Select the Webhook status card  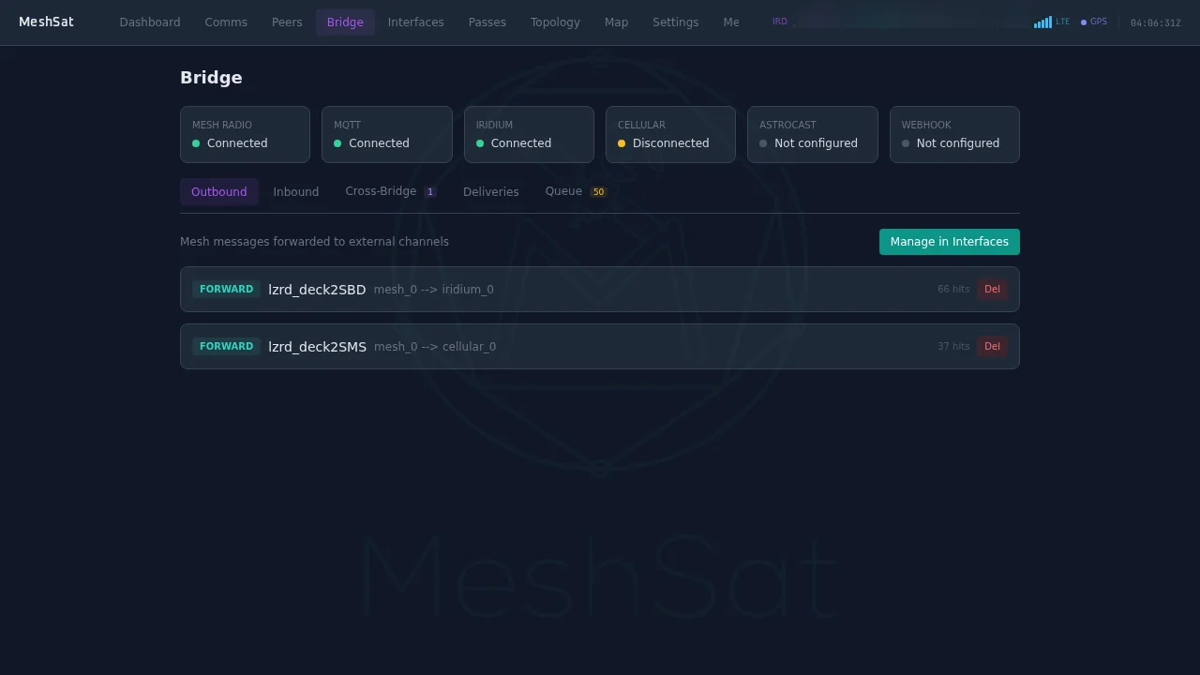pyautogui.click(x=954, y=134)
